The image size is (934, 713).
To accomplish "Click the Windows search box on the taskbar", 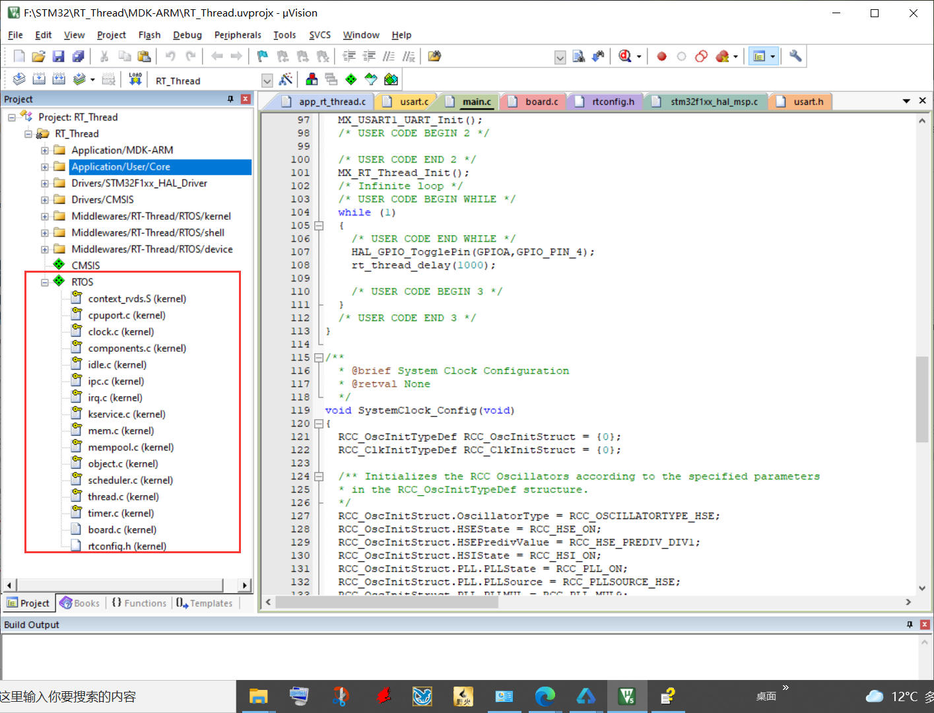I will tap(117, 696).
